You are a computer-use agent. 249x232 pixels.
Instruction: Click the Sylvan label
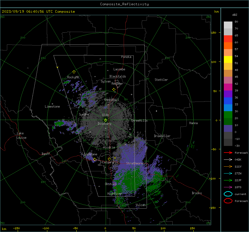106,81
